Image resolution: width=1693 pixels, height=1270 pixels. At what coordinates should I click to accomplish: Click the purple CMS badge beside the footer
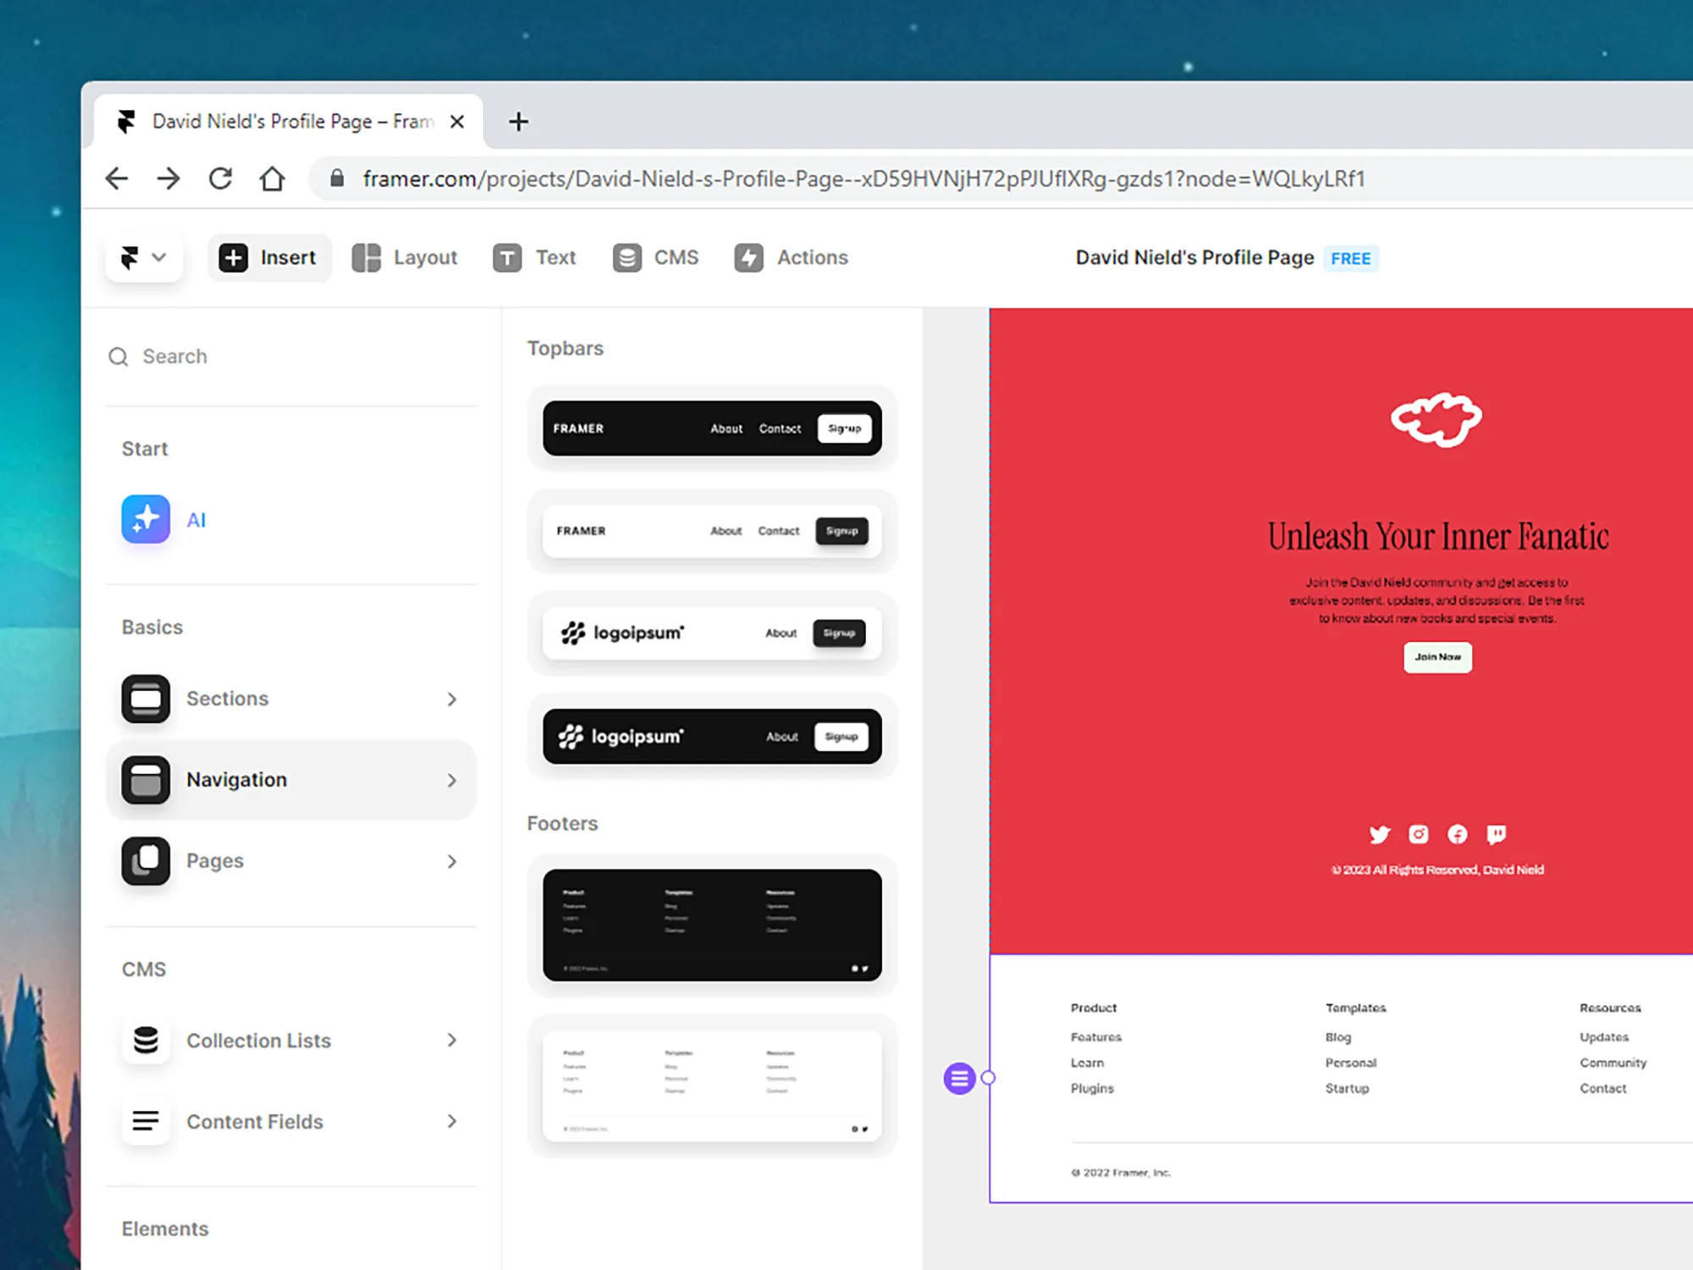(959, 1079)
